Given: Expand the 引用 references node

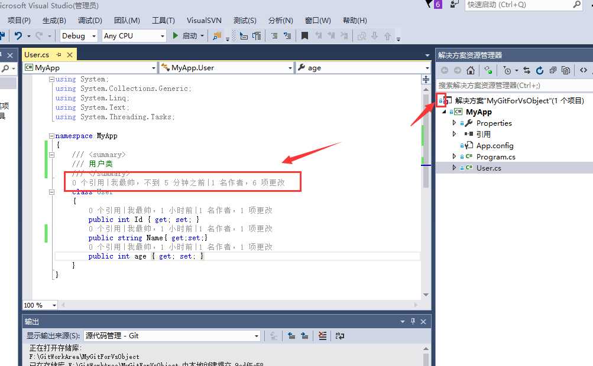Looking at the screenshot, I should click(x=454, y=134).
